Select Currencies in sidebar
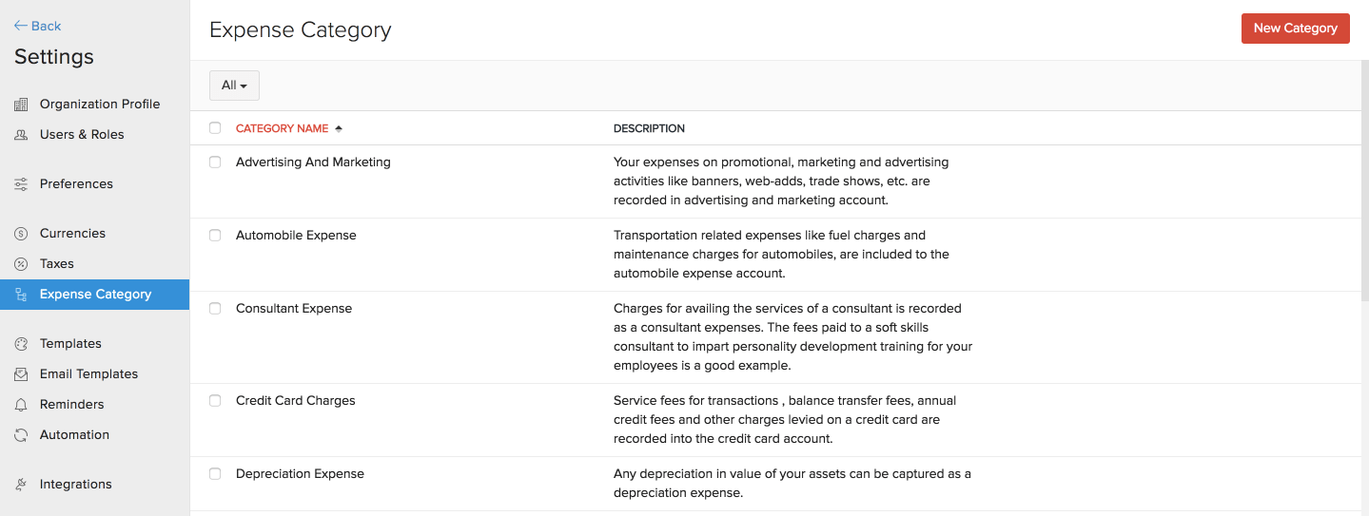Screen dimensions: 1369x516 click(72, 234)
